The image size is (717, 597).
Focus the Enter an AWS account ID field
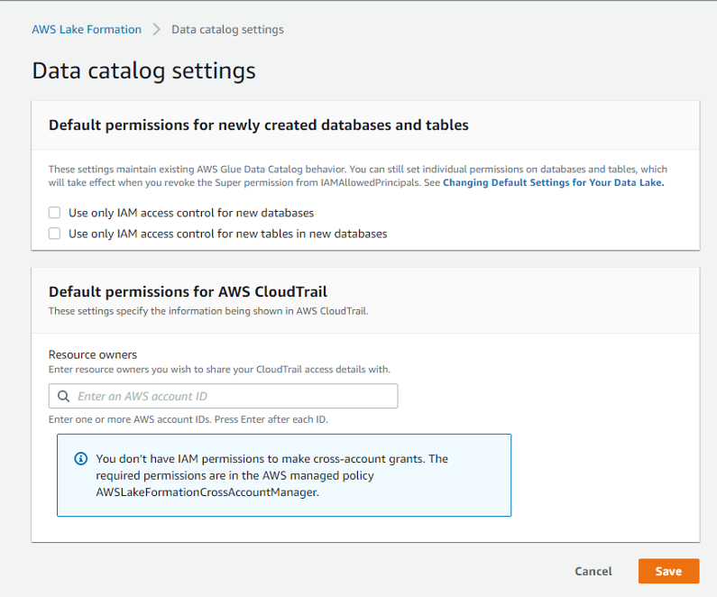233,396
